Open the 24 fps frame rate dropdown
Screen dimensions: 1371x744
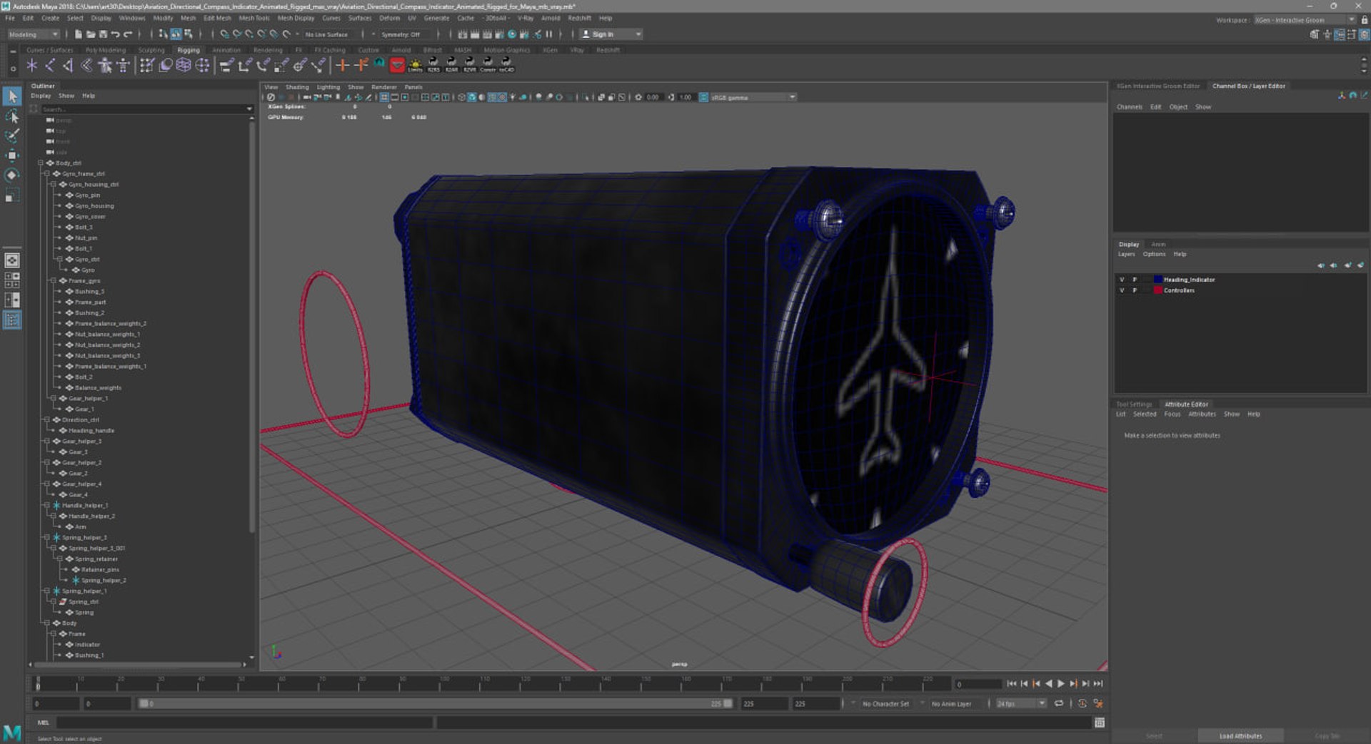[1021, 703]
